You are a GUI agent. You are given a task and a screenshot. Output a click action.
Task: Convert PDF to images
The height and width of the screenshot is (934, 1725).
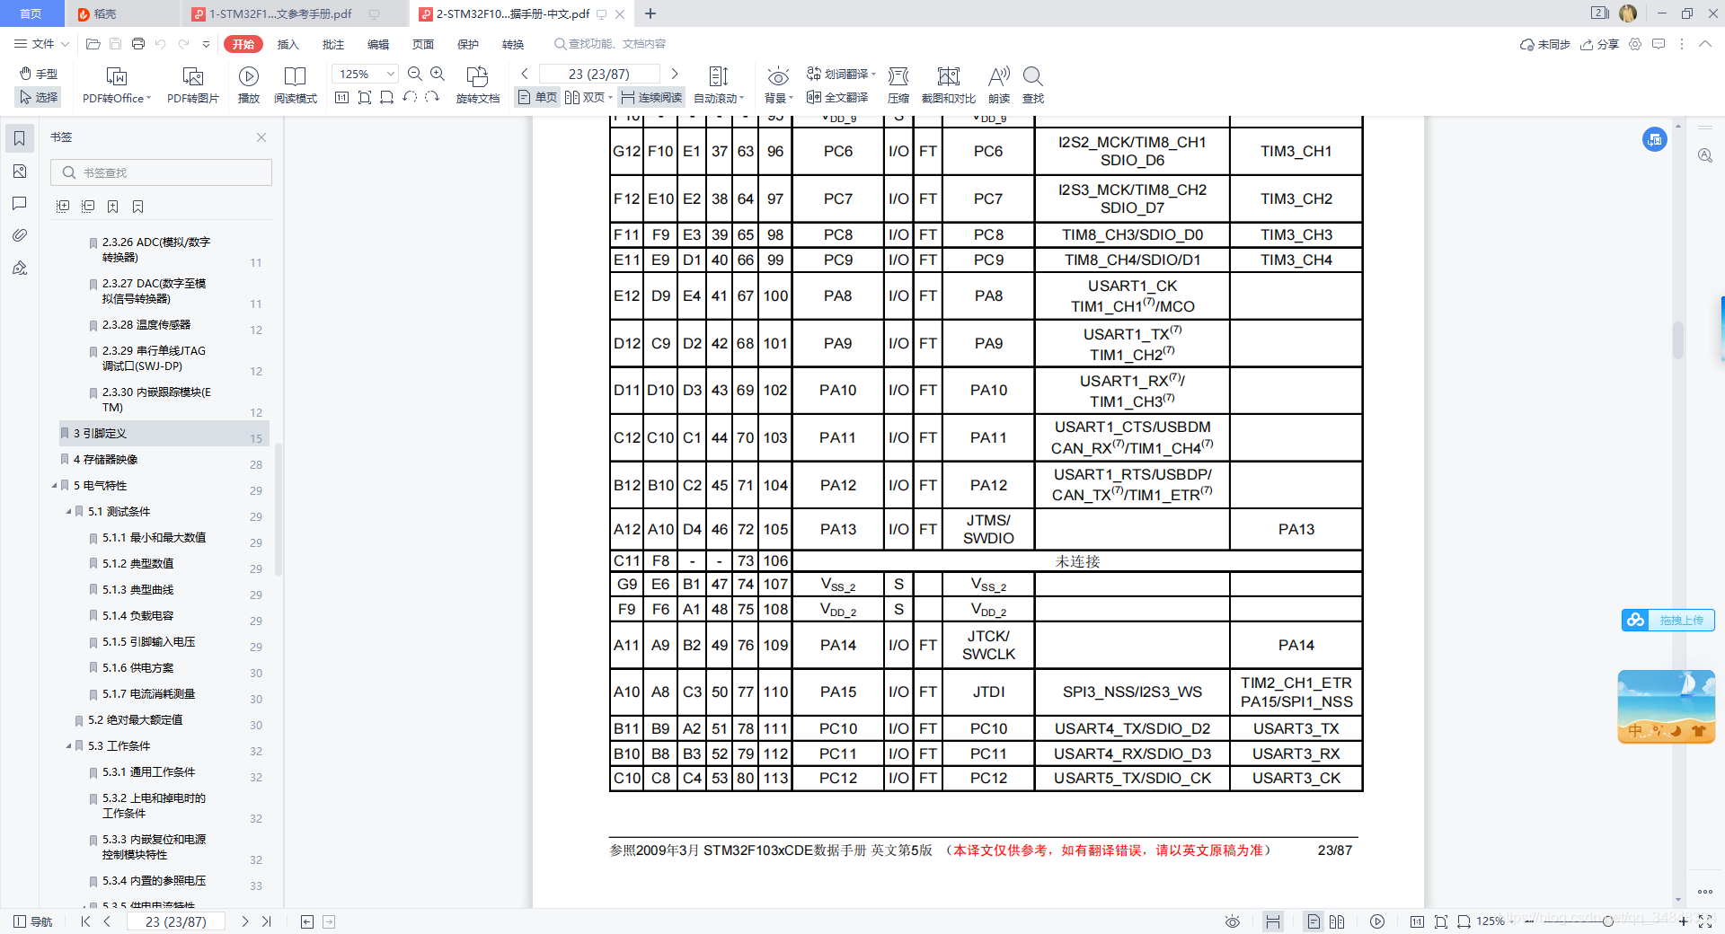coord(192,86)
